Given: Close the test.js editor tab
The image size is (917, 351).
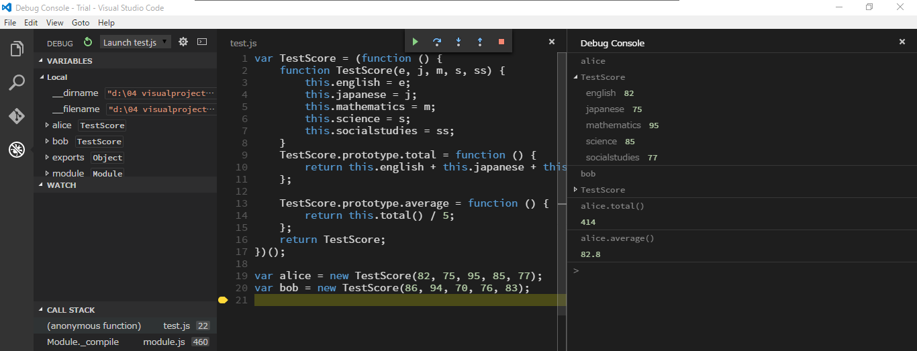Looking at the screenshot, I should coord(552,42).
